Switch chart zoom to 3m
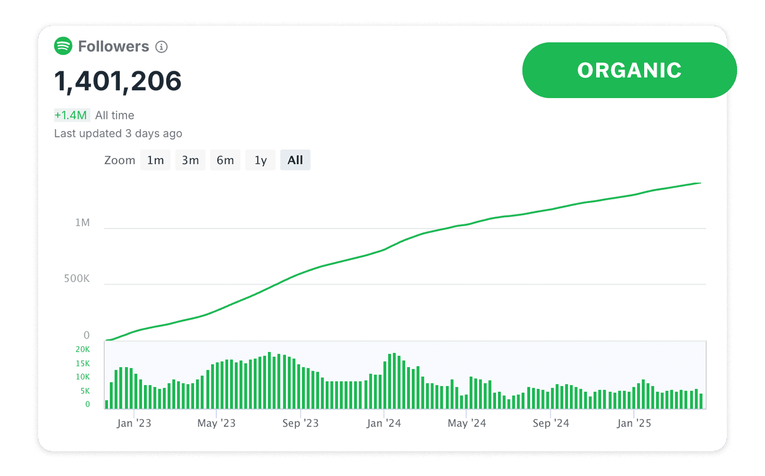The height and width of the screenshot is (476, 765). coord(190,160)
